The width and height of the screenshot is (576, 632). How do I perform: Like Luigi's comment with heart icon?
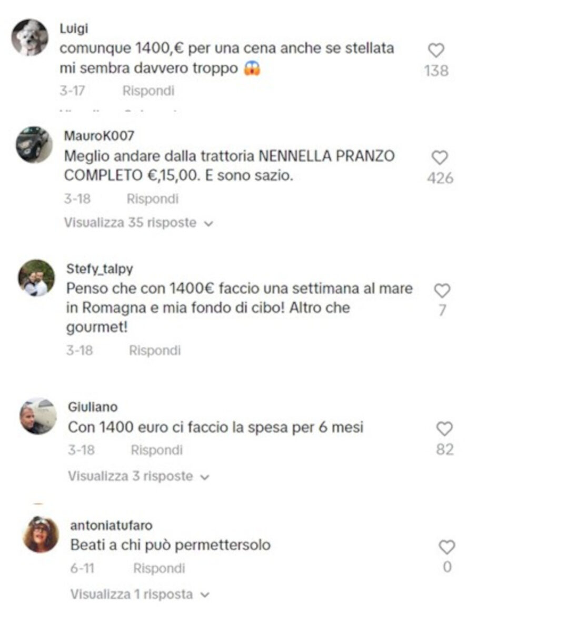click(436, 51)
